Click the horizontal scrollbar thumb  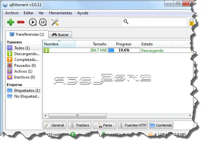pos(78,115)
